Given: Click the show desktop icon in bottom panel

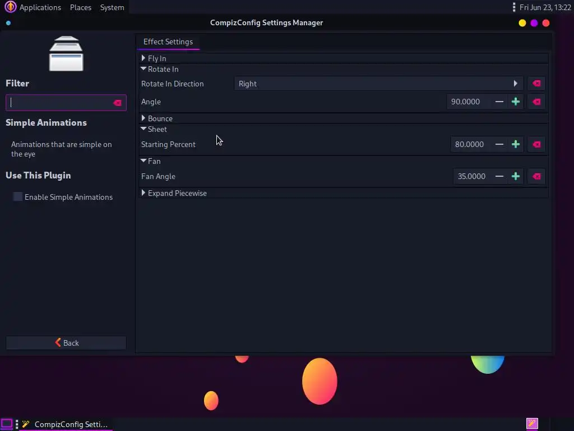Looking at the screenshot, I should pos(7,424).
